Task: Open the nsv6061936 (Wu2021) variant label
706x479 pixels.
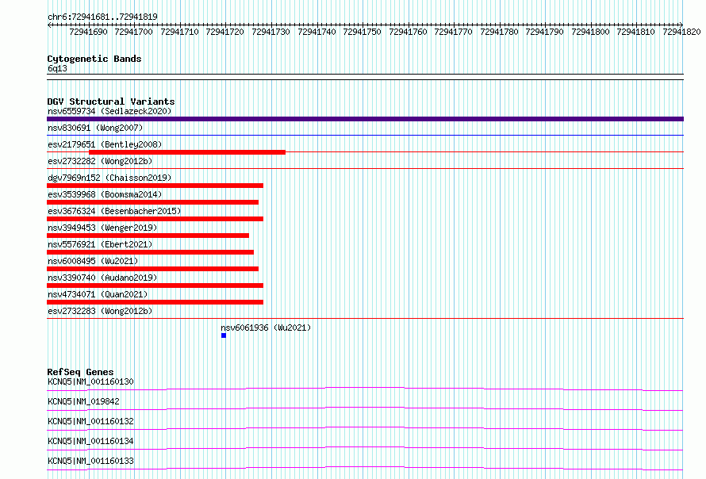Action: click(x=266, y=328)
